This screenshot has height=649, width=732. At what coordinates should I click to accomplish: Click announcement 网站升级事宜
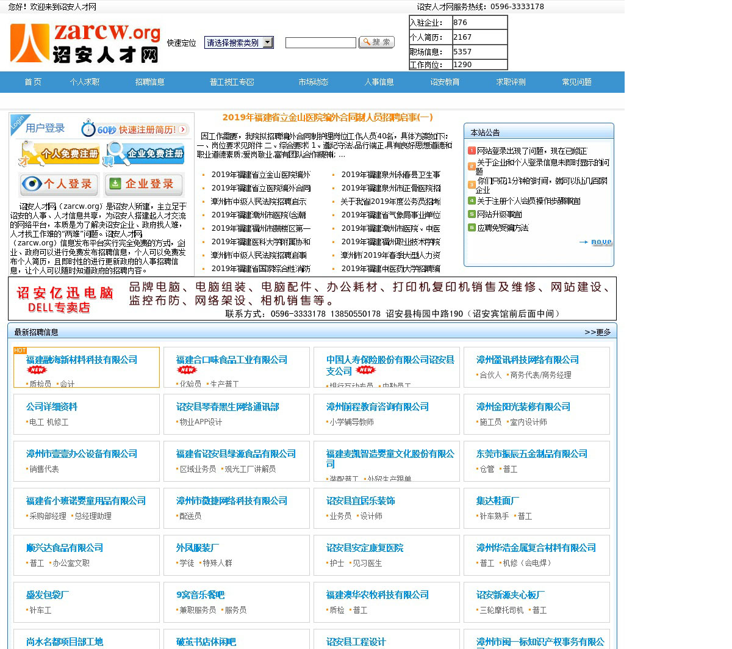tap(499, 214)
